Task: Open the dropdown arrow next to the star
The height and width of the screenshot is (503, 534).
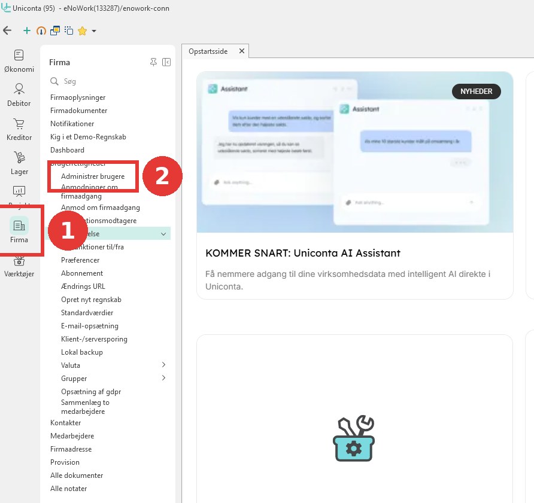Action: [x=94, y=31]
